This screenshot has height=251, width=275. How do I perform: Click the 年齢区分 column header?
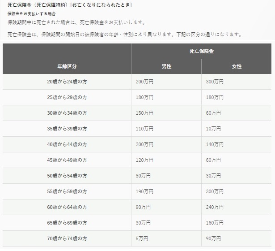(67, 66)
